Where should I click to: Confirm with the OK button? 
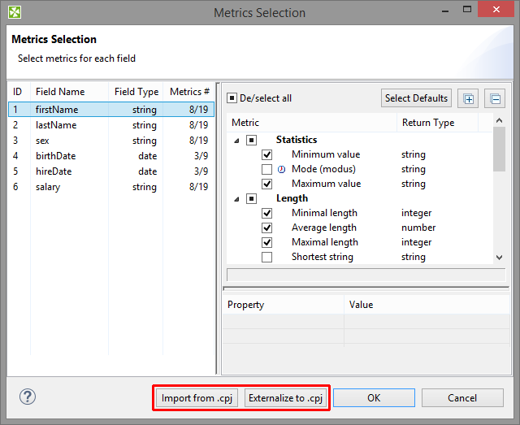pyautogui.click(x=374, y=398)
